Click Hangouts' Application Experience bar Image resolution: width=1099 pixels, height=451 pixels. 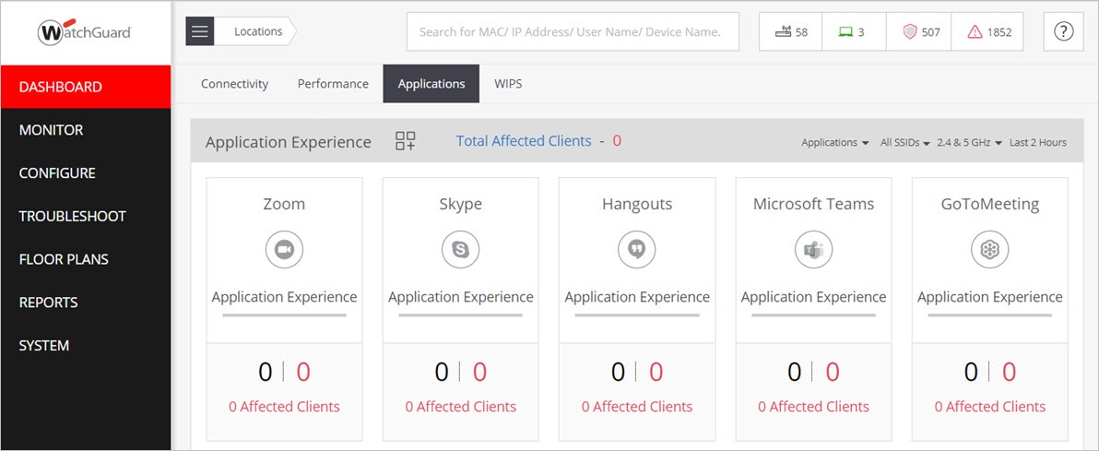pyautogui.click(x=636, y=315)
